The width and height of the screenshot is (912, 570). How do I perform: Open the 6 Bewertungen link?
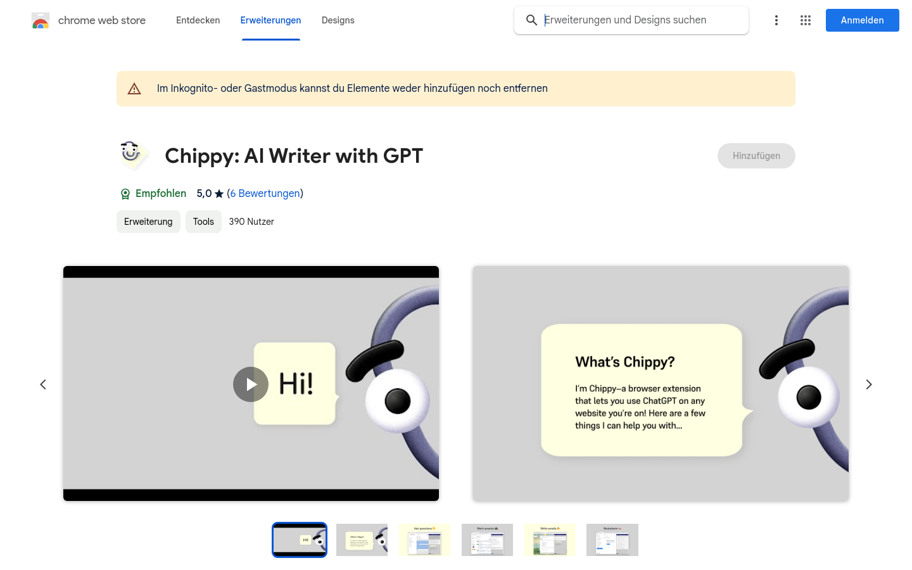(265, 194)
